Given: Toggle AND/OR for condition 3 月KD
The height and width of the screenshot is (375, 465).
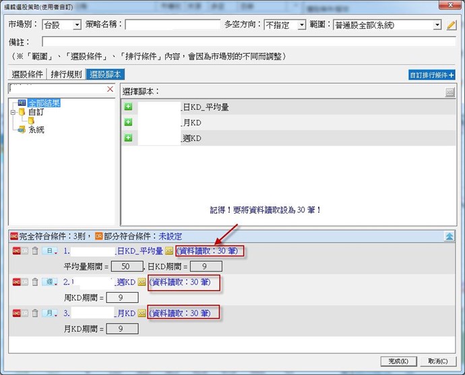Looking at the screenshot, I should [20, 313].
